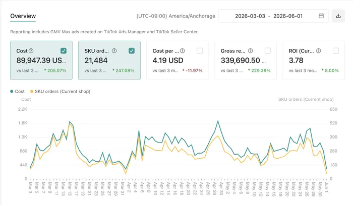353x205 pixels.
Task: Enable the Cost per order checkbox
Action: (x=200, y=51)
